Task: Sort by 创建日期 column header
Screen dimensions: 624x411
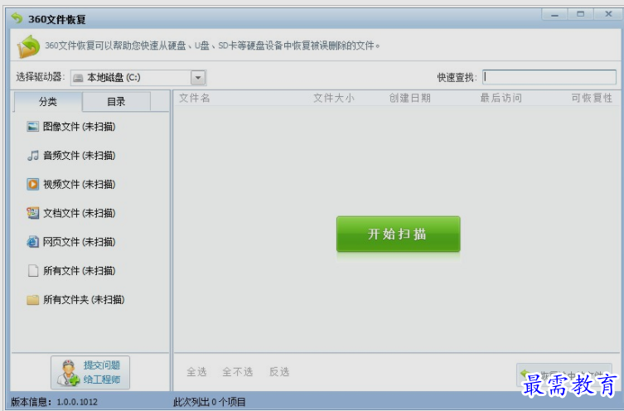Action: pyautogui.click(x=410, y=98)
